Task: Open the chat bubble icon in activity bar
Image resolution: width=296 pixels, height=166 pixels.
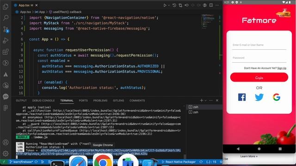Action: (6, 96)
